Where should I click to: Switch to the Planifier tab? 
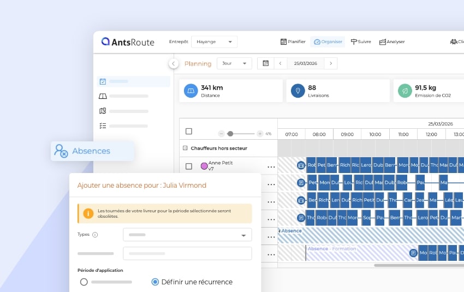point(293,41)
